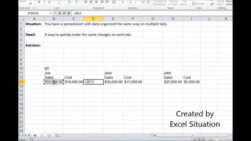
Task: Click cell F13 with $15,000.00
Action: (133, 82)
